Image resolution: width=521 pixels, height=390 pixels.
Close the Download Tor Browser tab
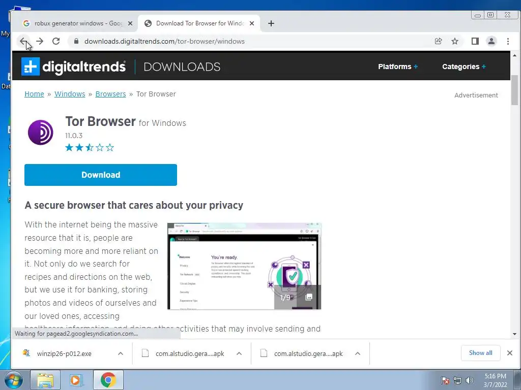pyautogui.click(x=252, y=23)
